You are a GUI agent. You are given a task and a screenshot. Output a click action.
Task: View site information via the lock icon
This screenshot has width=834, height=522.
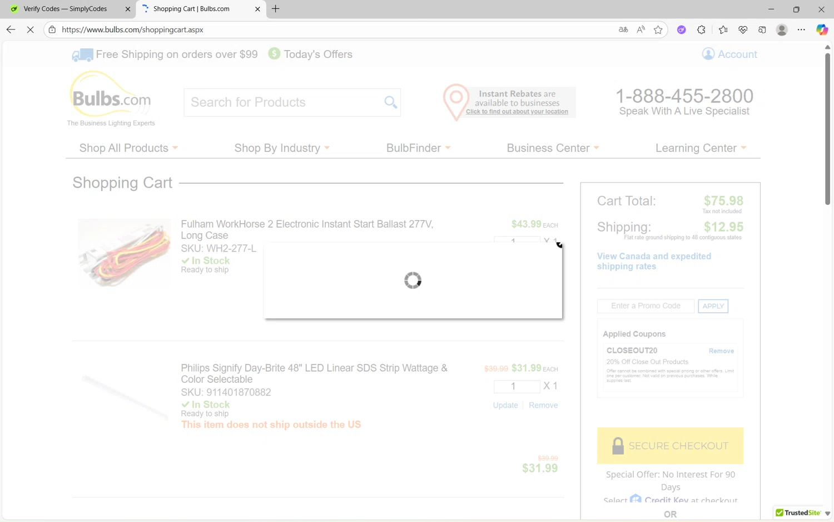52,29
